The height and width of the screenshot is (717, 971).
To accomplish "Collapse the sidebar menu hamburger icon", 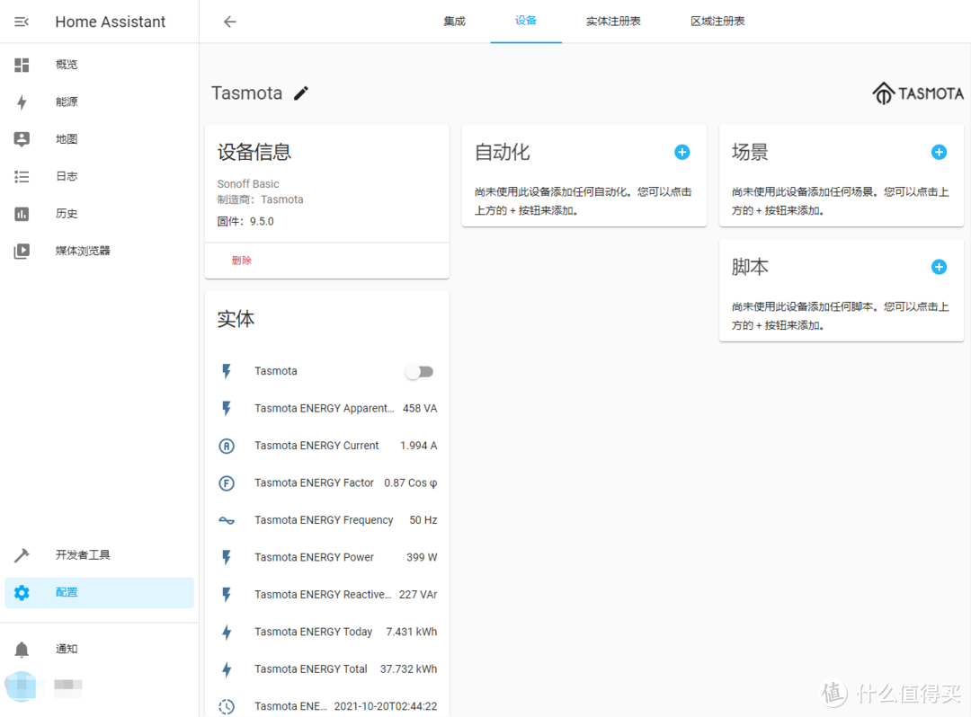I will [22, 22].
